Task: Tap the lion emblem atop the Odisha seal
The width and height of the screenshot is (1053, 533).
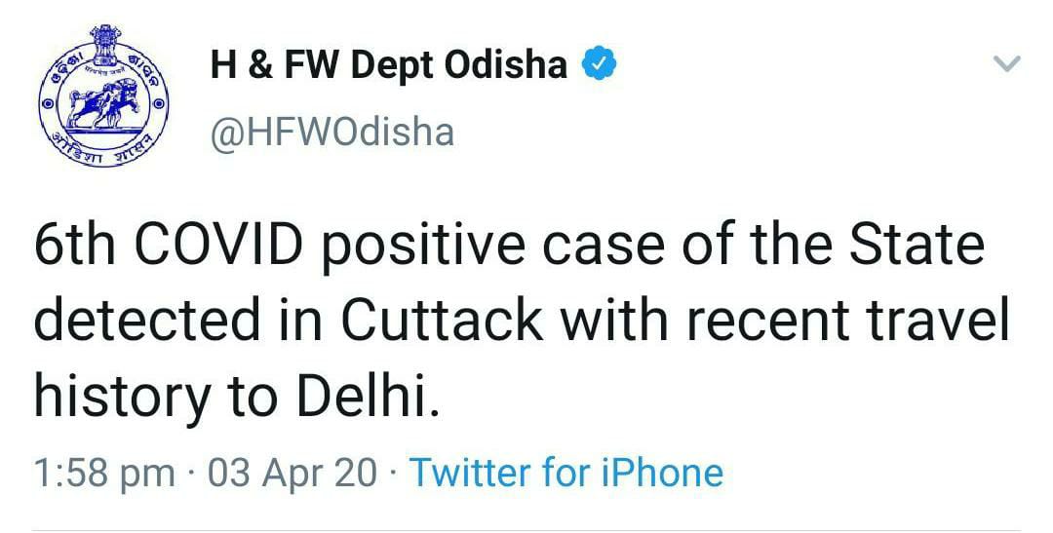Action: coord(99,47)
